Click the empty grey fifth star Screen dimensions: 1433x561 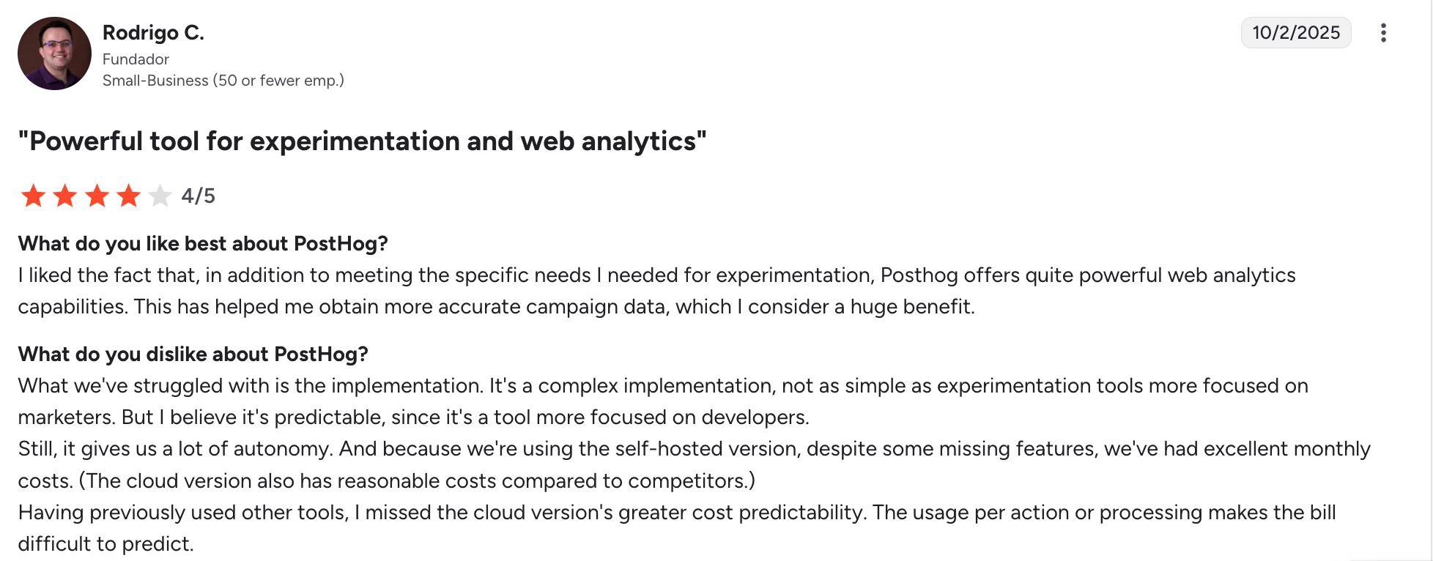coord(160,196)
